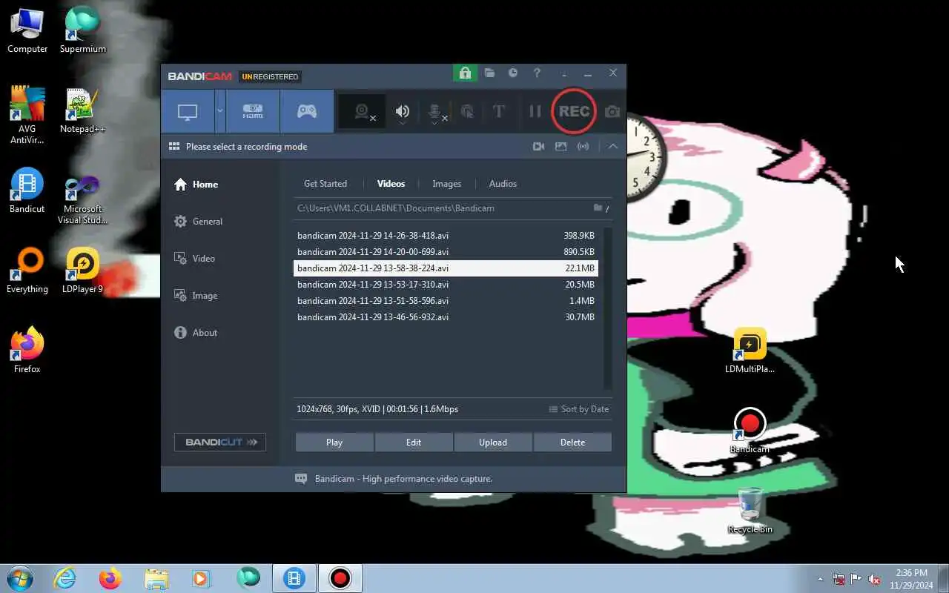Click the pause recording button

[535, 112]
